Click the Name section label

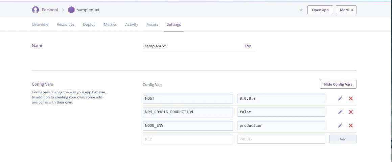tap(38, 46)
